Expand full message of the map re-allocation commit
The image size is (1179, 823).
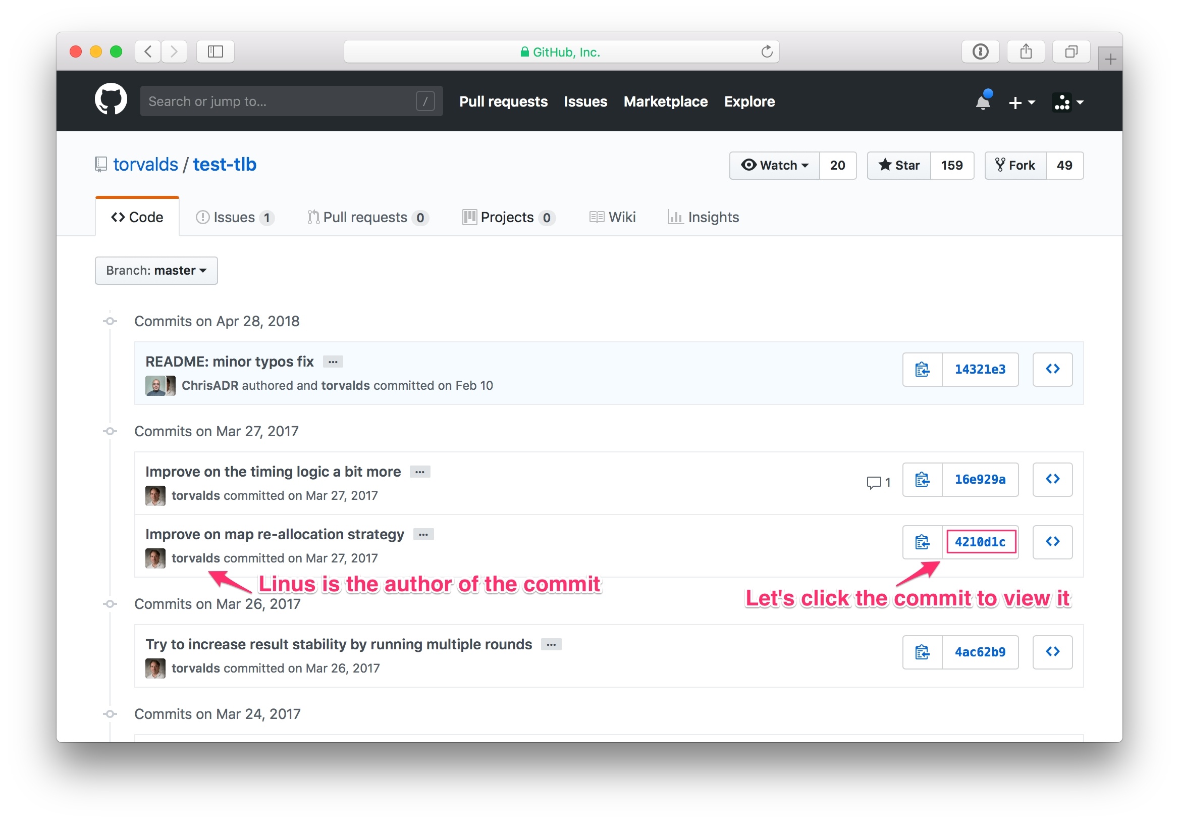pos(422,534)
